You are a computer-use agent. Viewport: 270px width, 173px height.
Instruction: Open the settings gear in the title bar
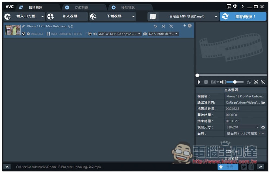[x=235, y=6]
